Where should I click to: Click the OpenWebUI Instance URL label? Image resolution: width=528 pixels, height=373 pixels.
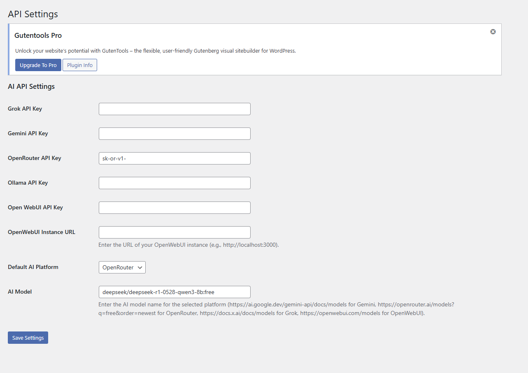click(42, 232)
